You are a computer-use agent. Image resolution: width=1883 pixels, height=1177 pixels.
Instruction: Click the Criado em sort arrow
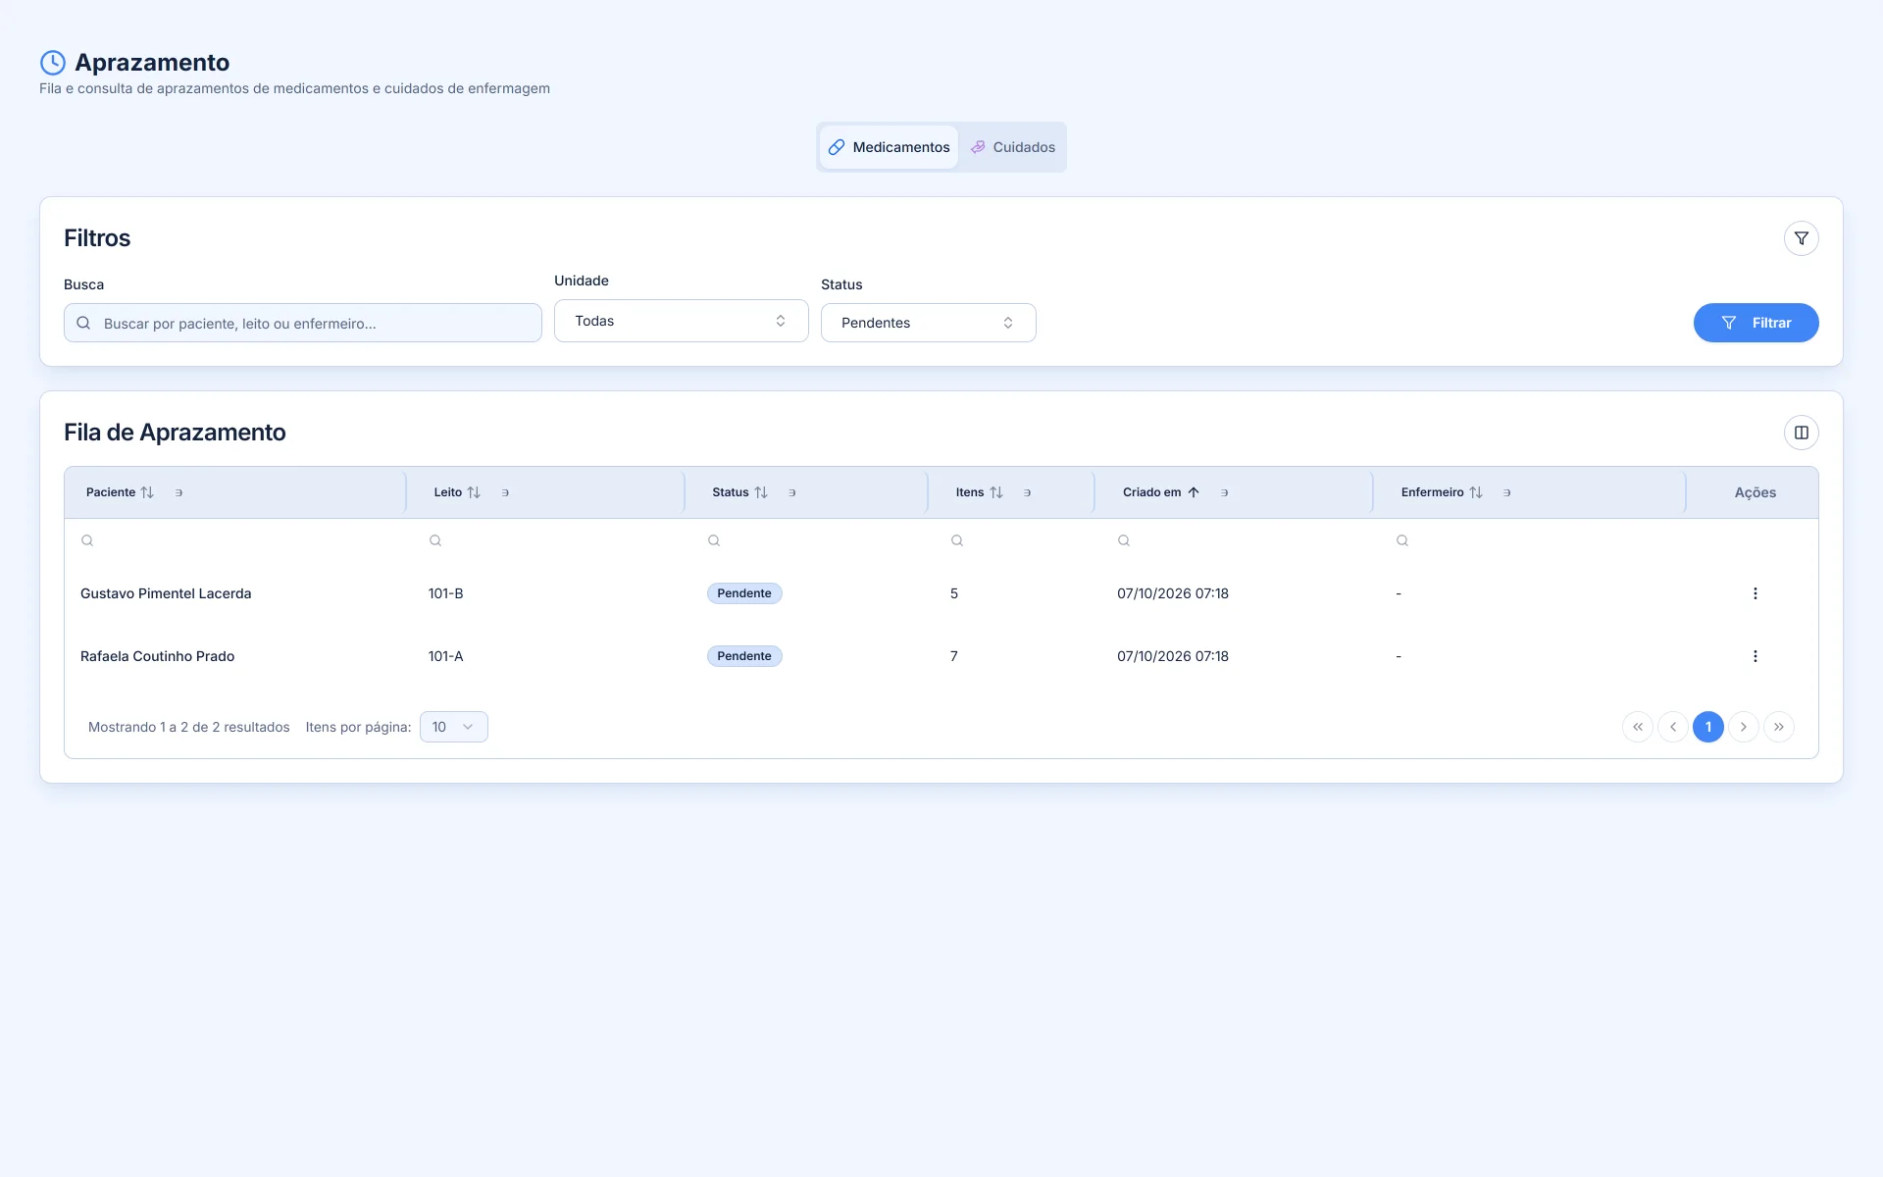click(x=1194, y=492)
